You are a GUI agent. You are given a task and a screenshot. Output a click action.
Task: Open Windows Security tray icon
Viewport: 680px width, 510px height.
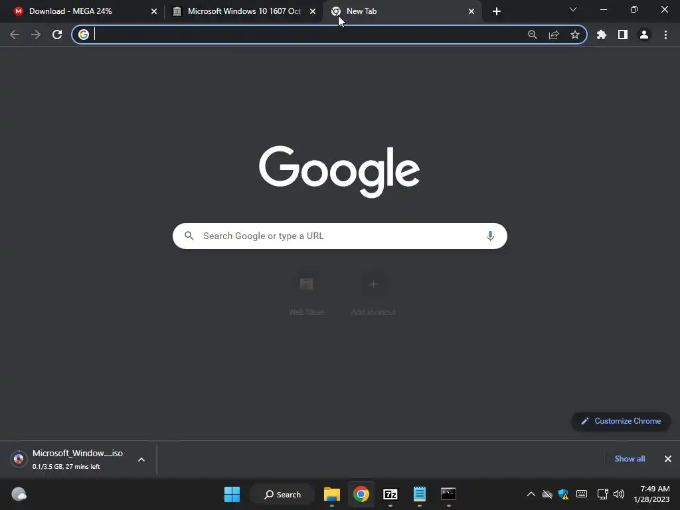tap(564, 494)
